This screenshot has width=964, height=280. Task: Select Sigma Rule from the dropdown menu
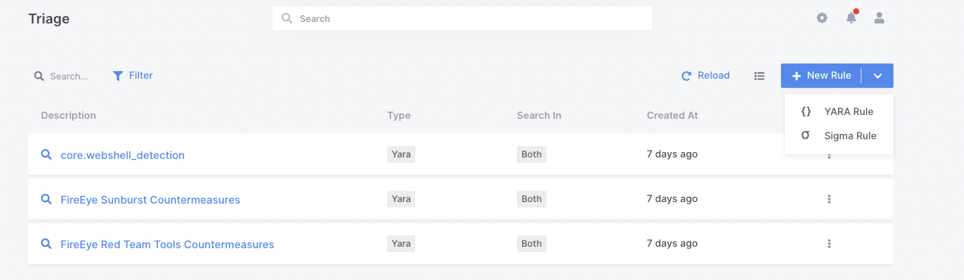(x=839, y=136)
